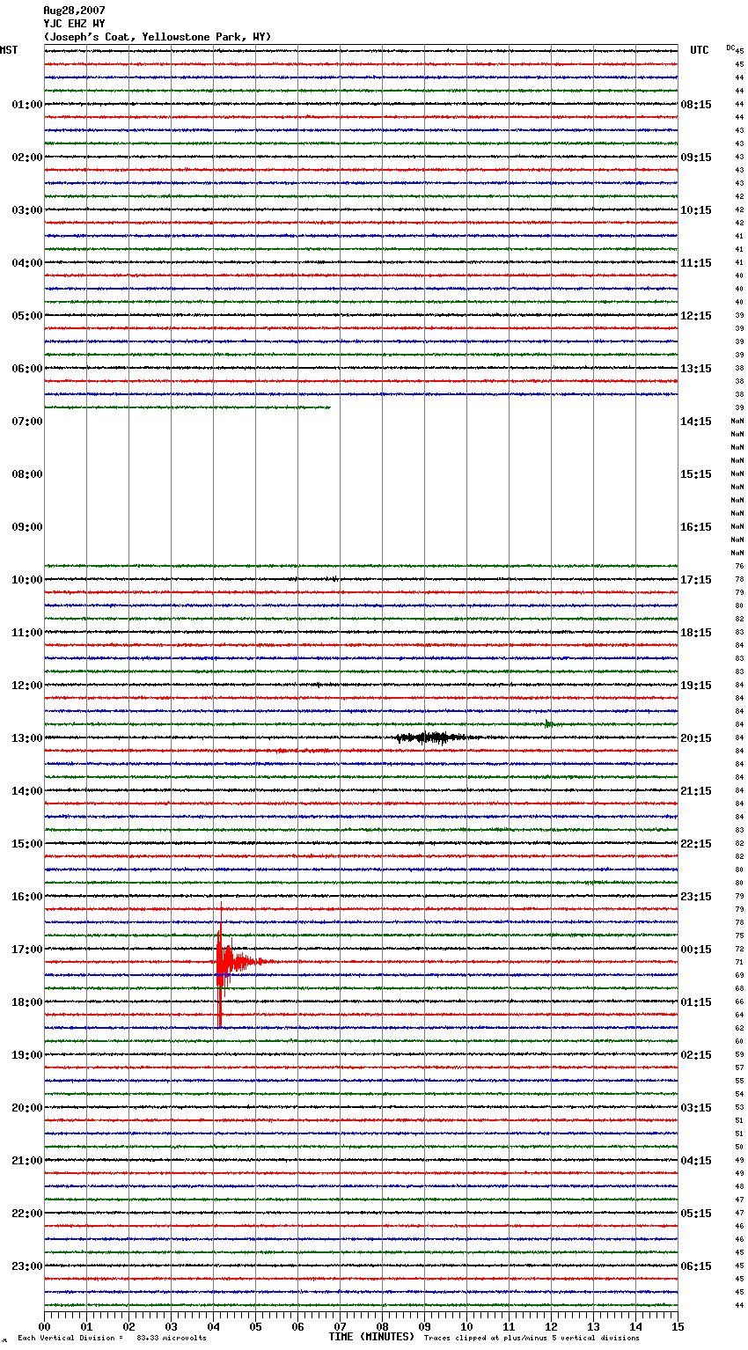Select the station code YJC EHZ WY
The height and width of the screenshot is (1350, 748).
(74, 23)
